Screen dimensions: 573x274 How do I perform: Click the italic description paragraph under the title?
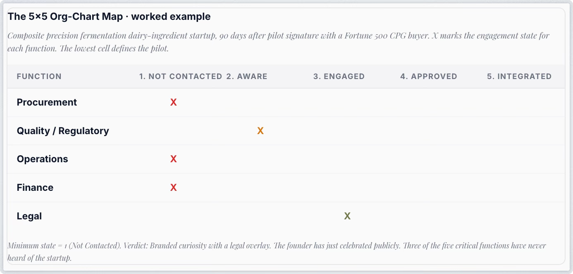[x=278, y=41]
